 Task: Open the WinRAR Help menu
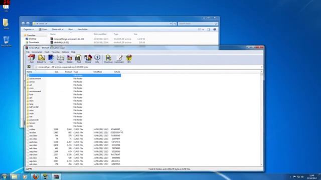[73, 52]
